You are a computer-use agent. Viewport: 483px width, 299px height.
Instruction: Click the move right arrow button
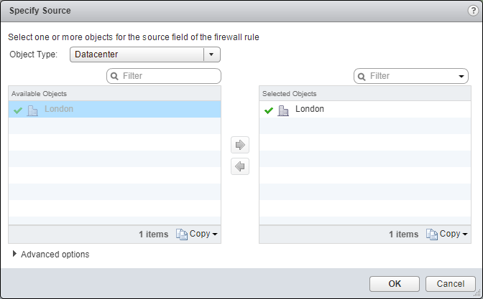coord(240,145)
